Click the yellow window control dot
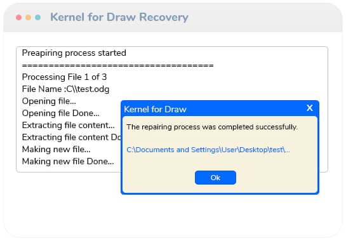 (x=28, y=17)
